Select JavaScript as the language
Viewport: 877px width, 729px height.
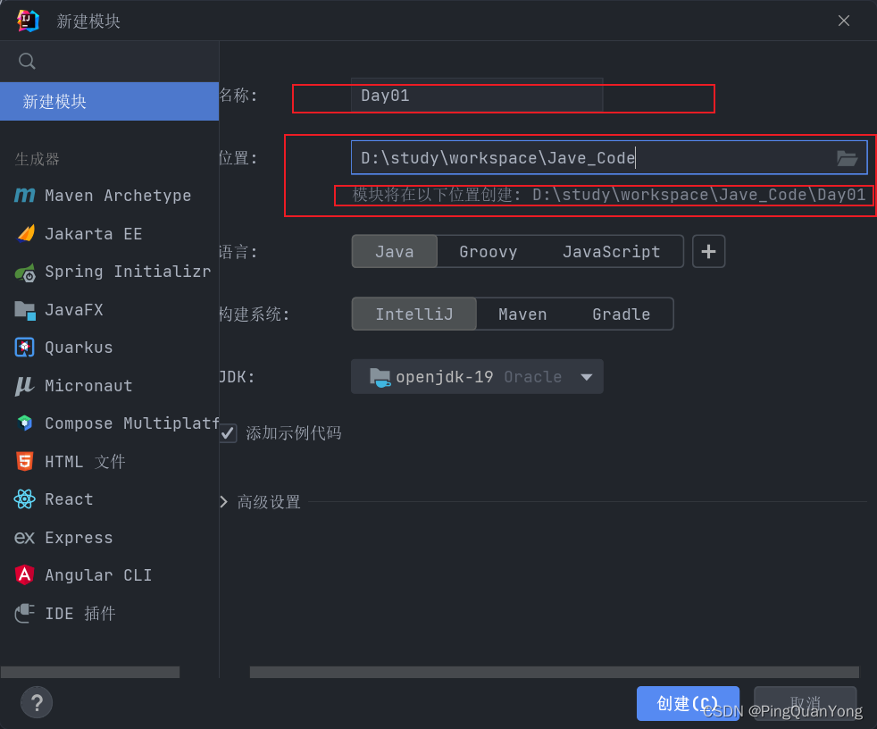click(611, 251)
